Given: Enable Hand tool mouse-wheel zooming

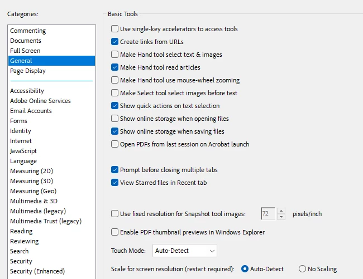Looking at the screenshot, I should tap(115, 80).
